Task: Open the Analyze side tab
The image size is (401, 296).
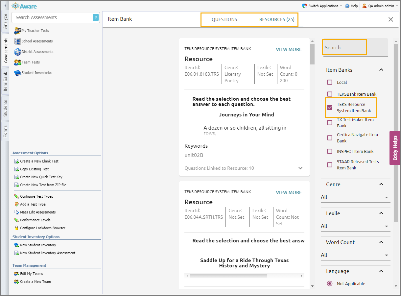Action: pyautogui.click(x=5, y=21)
